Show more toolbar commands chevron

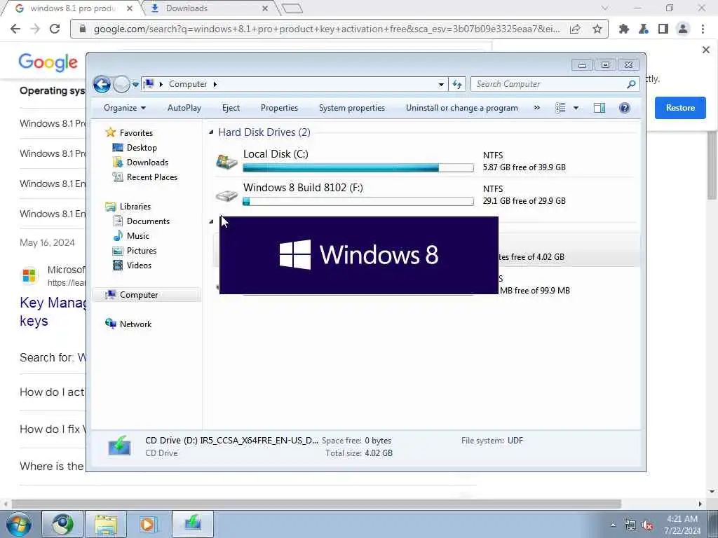(x=536, y=108)
